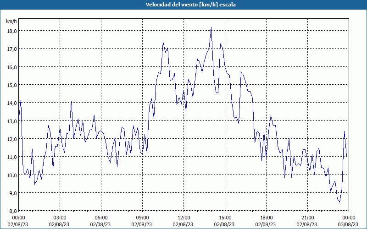The width and height of the screenshot is (367, 229).
Task: Click the wind speed peak near 14:00
Action: [x=211, y=27]
